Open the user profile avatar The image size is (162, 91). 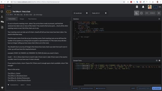tap(150, 7)
